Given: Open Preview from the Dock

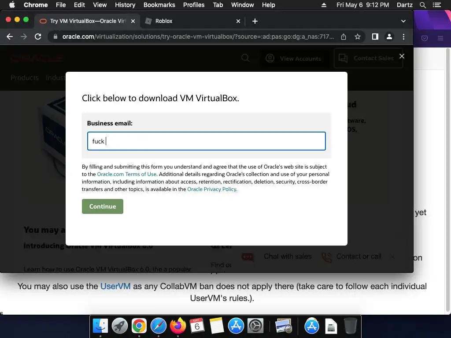Looking at the screenshot, I should (x=284, y=326).
